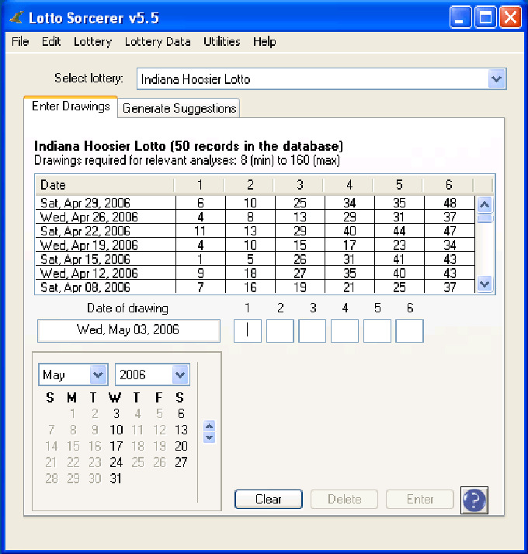
Task: Click the Enter button
Action: click(420, 500)
